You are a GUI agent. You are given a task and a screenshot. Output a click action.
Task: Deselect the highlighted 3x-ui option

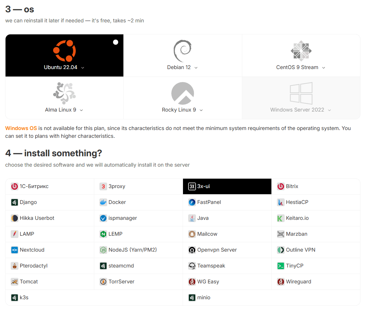pyautogui.click(x=227, y=186)
